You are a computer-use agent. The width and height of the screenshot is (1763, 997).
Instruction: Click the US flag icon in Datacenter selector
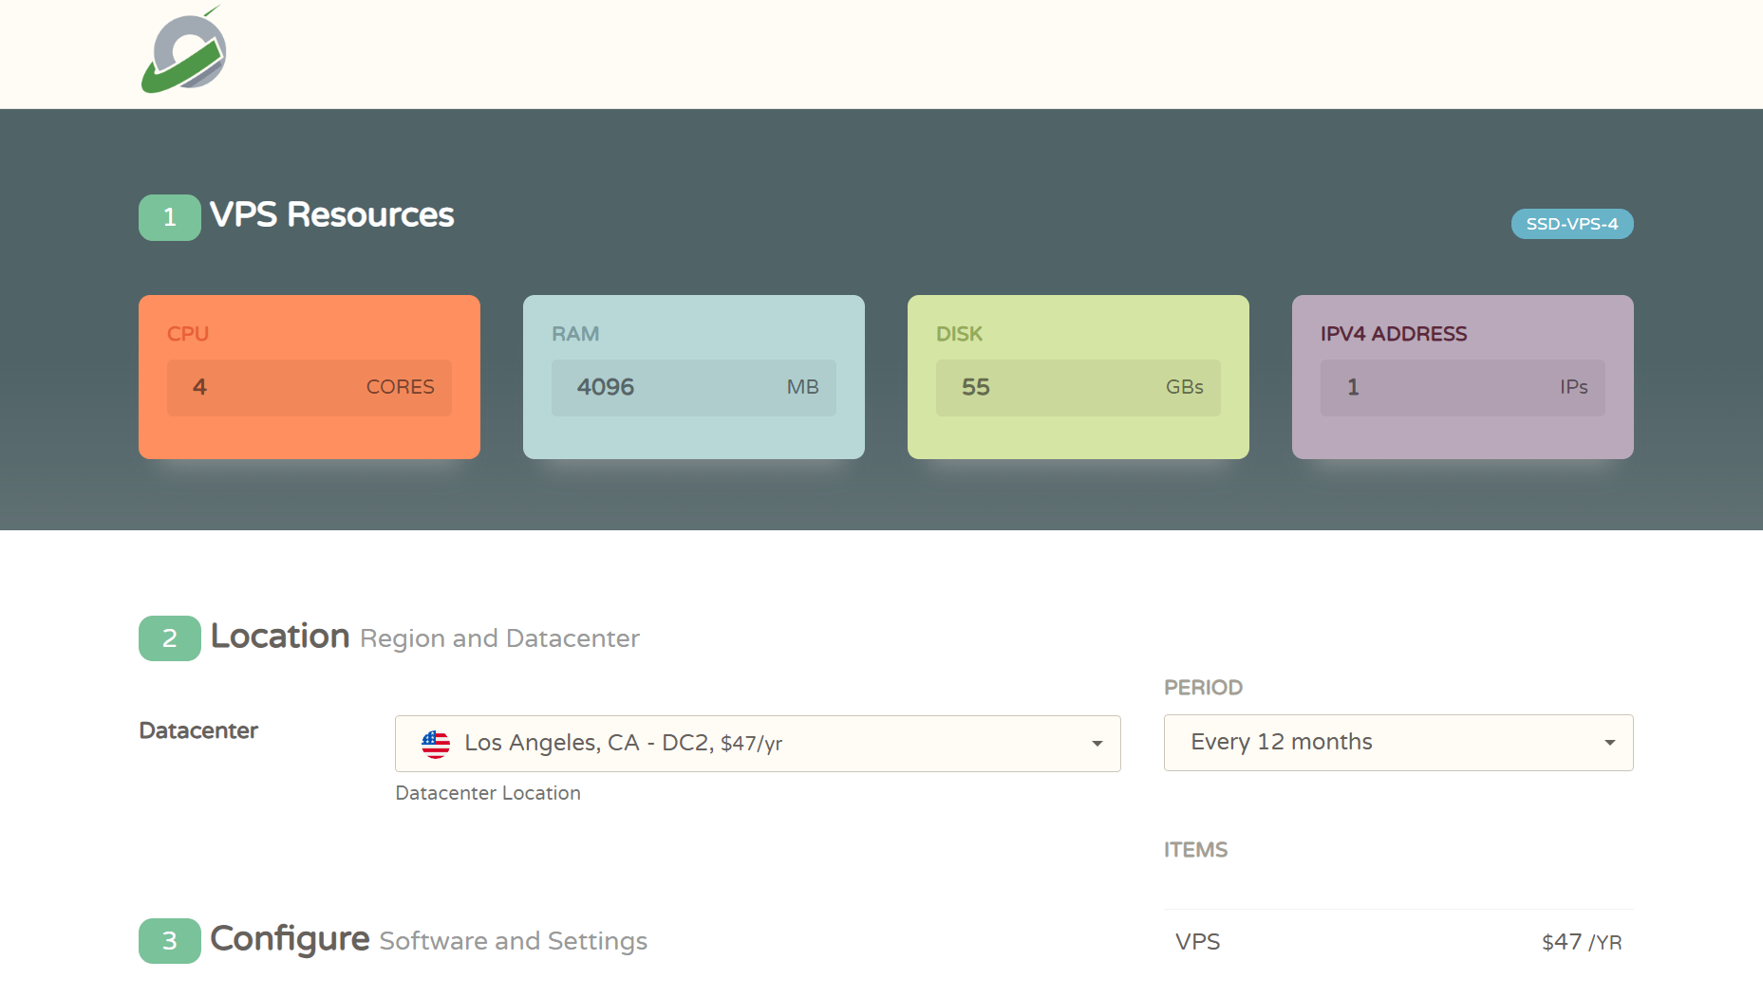436,744
